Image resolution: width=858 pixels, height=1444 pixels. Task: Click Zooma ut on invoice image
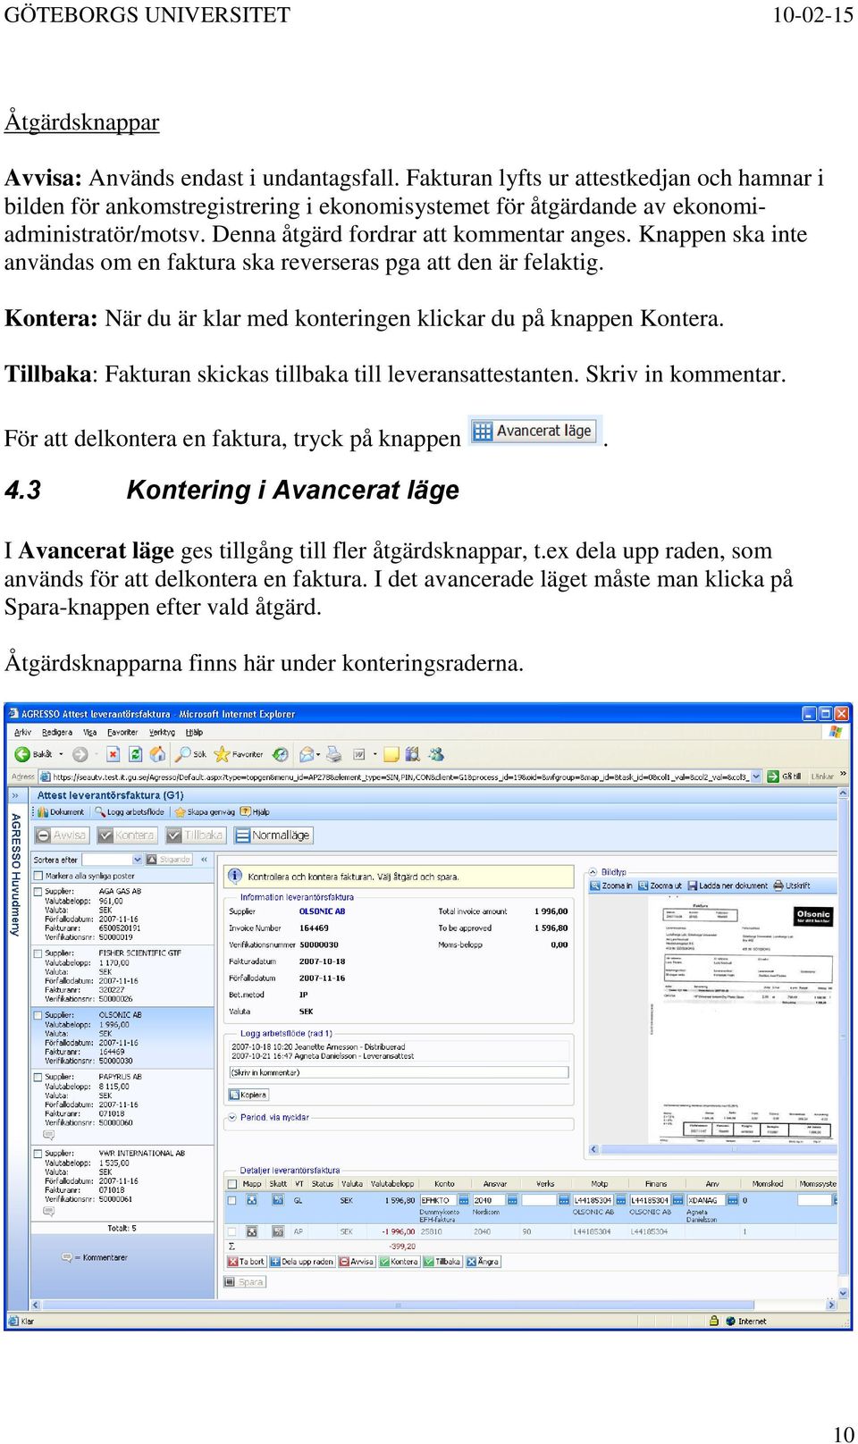[660, 886]
